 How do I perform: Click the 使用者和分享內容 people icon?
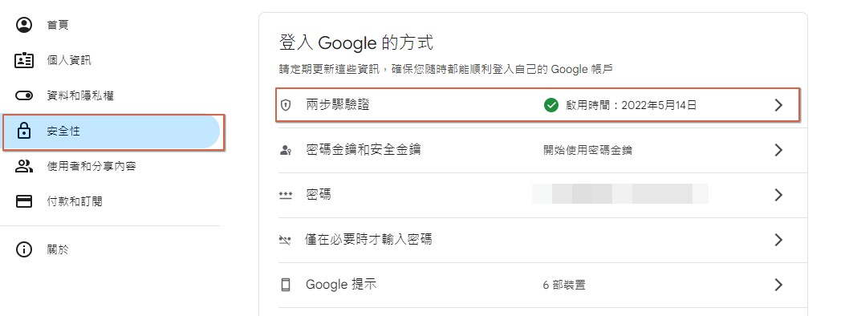[x=24, y=166]
